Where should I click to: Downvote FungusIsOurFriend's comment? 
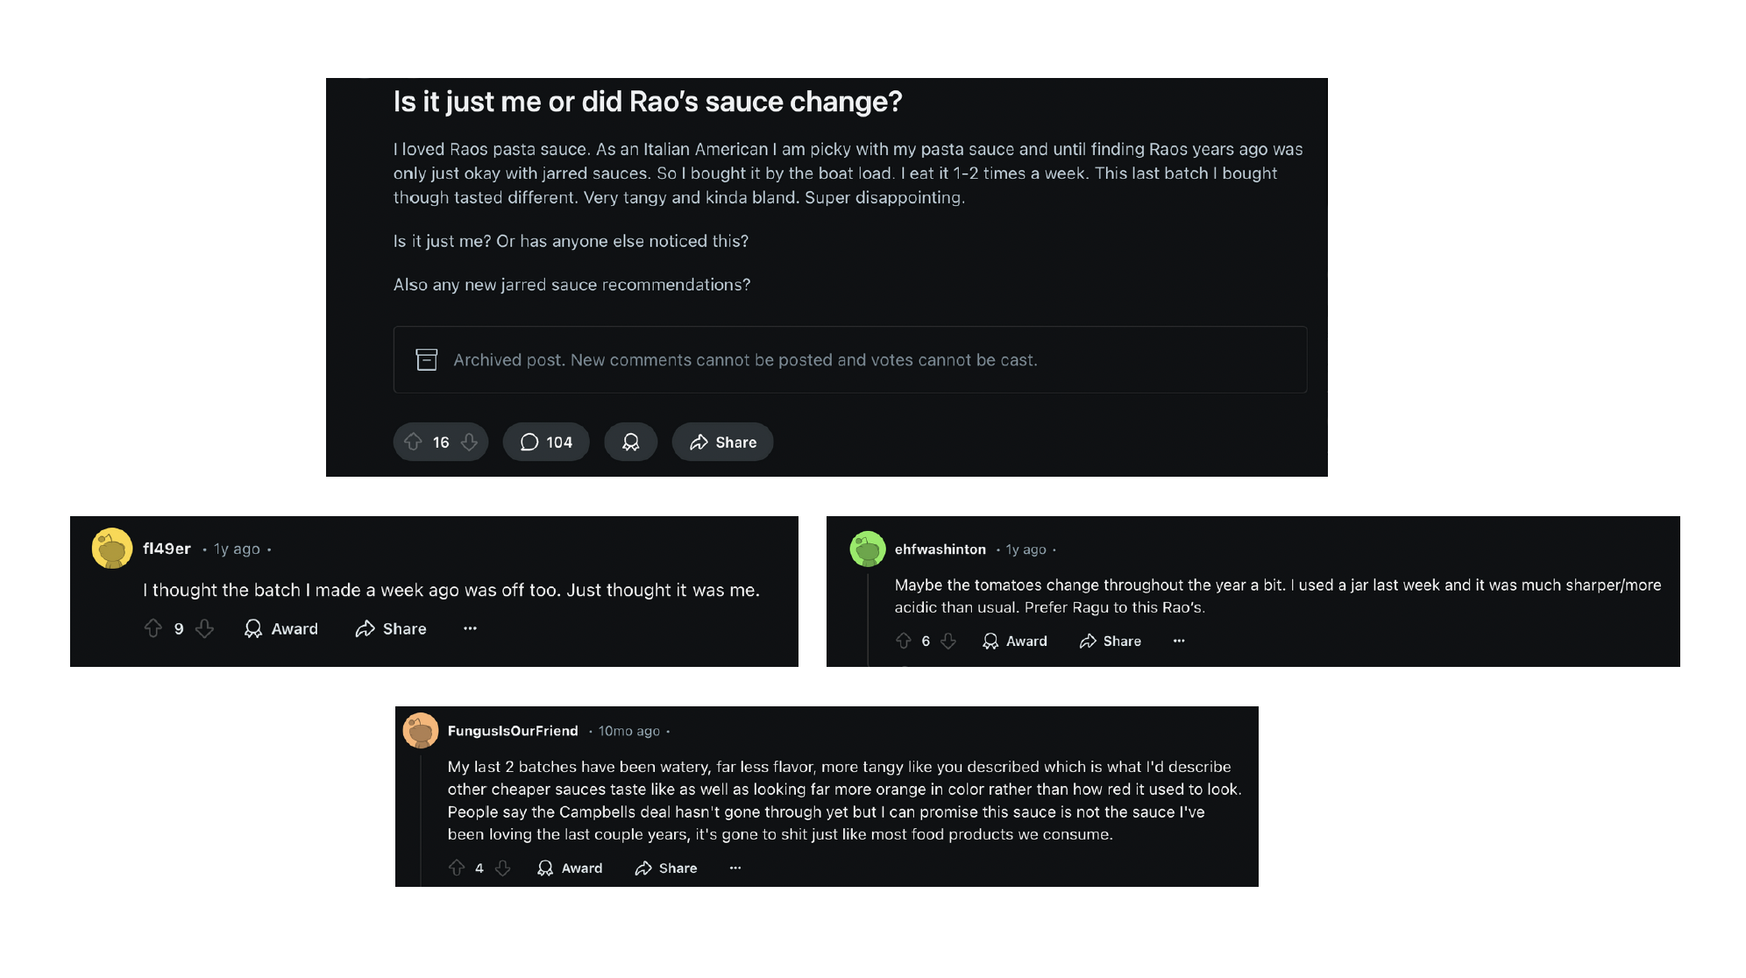coord(502,868)
